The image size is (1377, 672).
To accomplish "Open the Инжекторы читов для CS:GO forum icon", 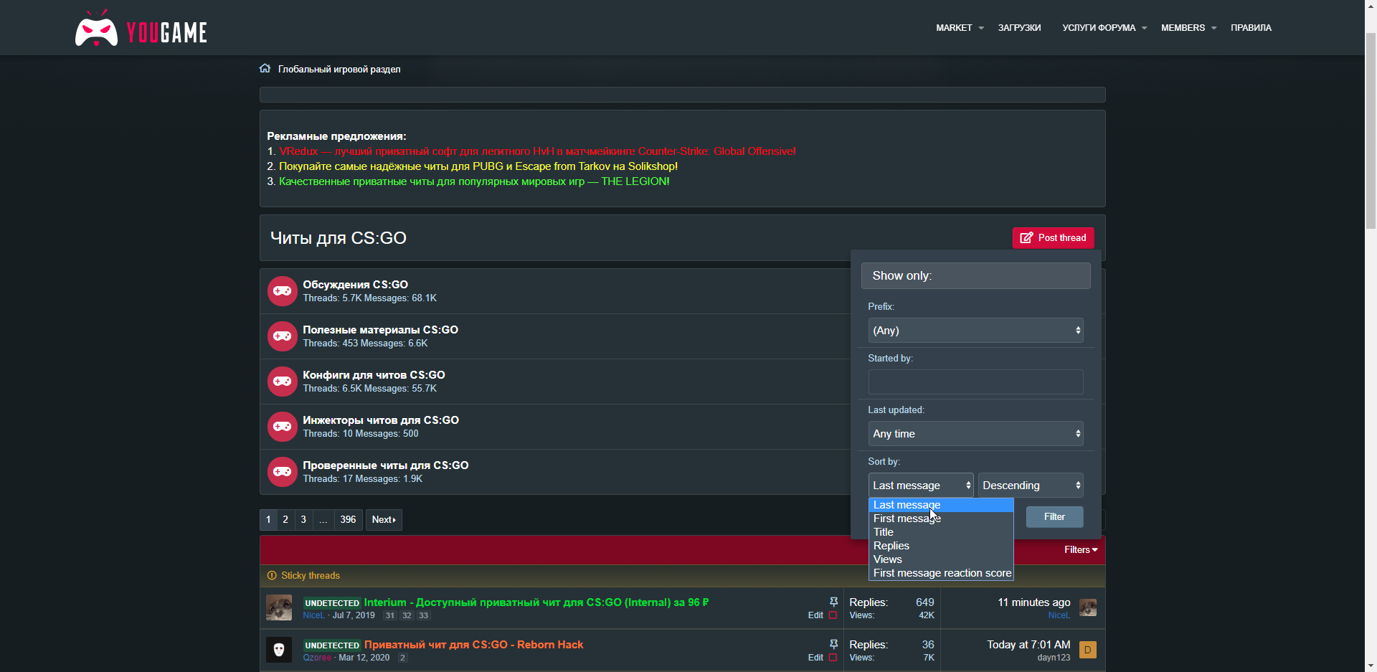I will (283, 427).
